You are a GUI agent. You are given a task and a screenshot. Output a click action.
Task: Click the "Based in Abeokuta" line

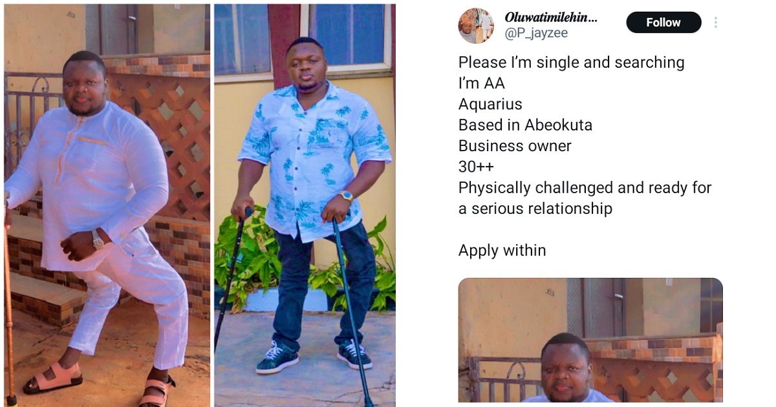click(525, 125)
